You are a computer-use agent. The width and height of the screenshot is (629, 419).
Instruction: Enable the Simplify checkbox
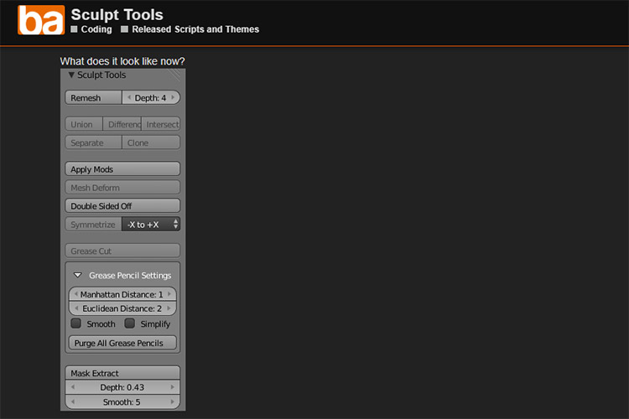(130, 323)
